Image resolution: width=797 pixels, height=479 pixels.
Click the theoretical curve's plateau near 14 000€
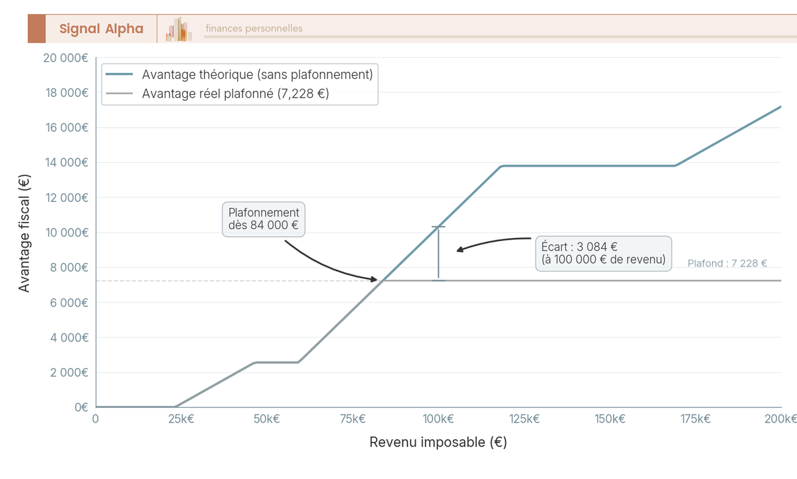click(589, 165)
